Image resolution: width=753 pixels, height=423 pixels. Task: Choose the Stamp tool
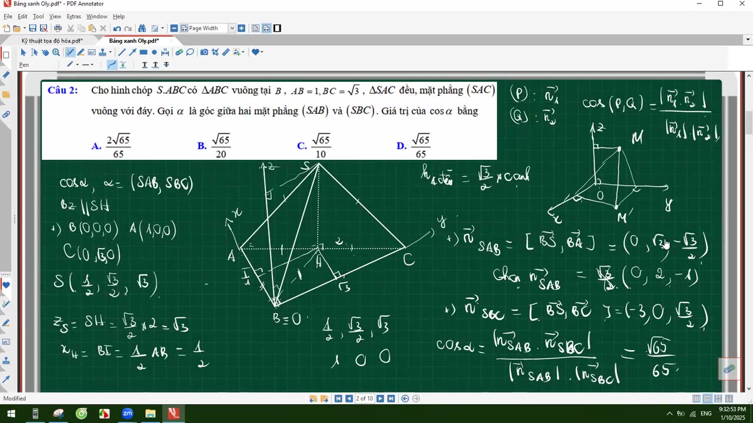pyautogui.click(x=102, y=52)
